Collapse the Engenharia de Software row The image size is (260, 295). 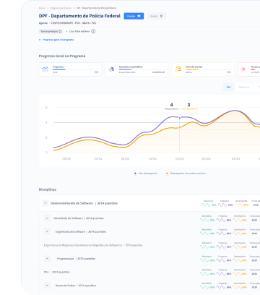(47, 231)
